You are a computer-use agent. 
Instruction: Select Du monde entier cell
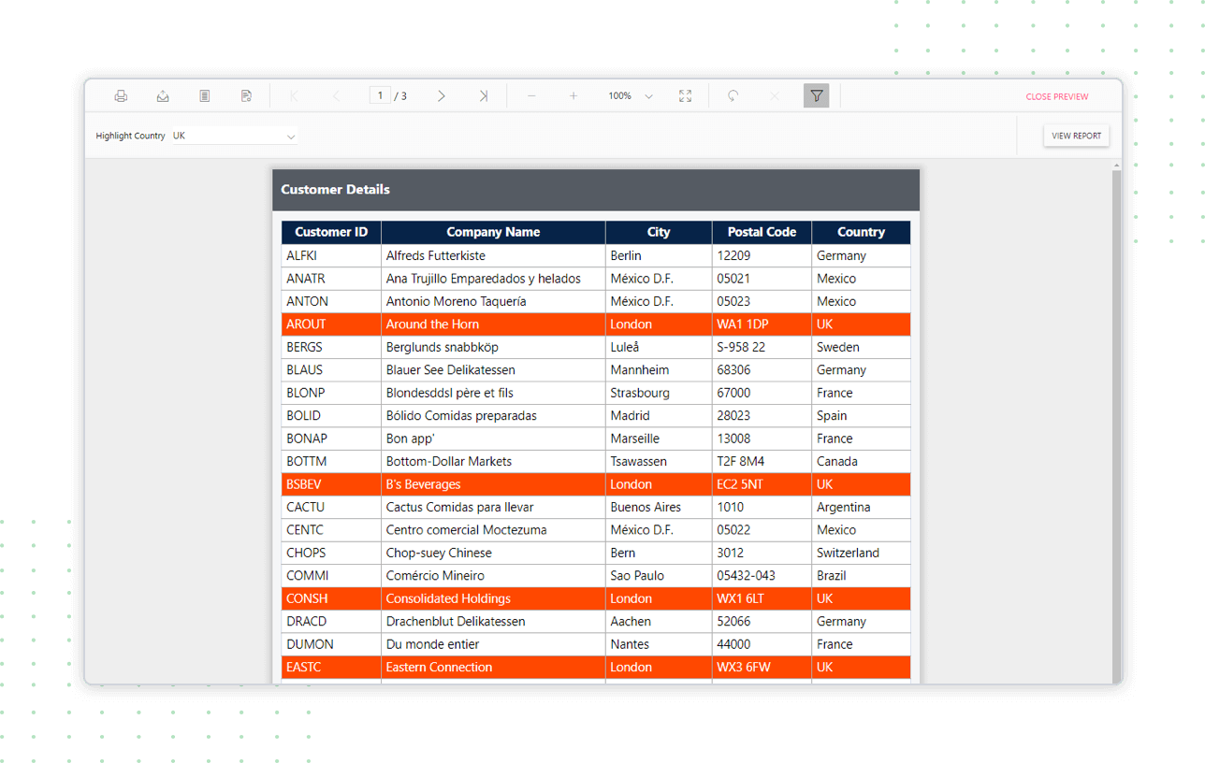pos(493,644)
